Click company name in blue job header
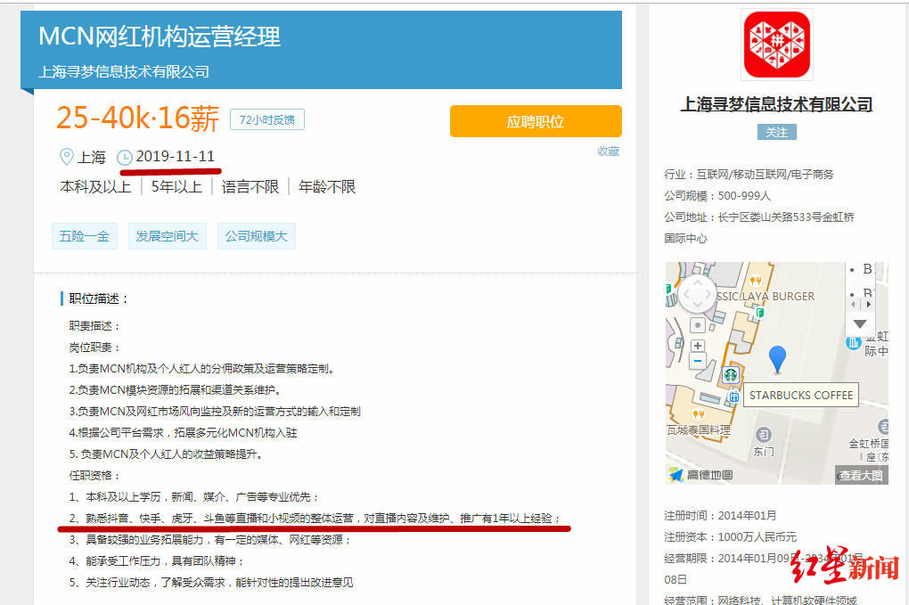This screenshot has height=605, width=909. 124,72
